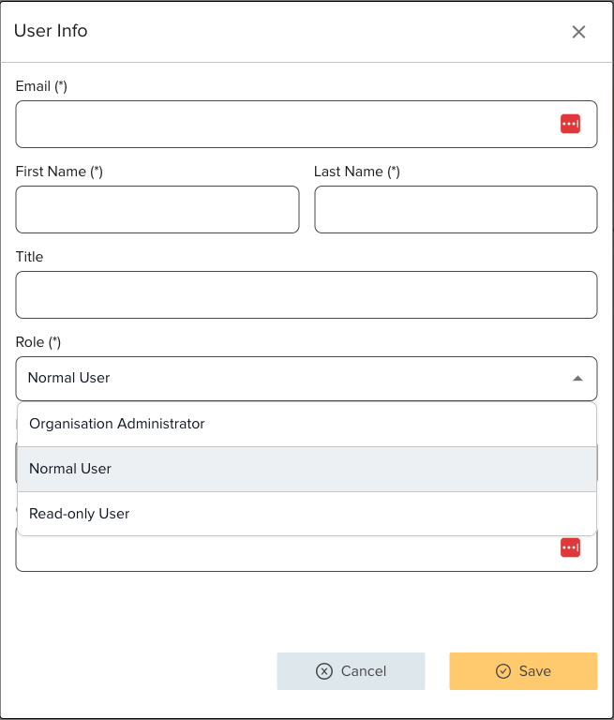This screenshot has width=614, height=720.
Task: Close the User Info dialog
Action: coord(578,32)
